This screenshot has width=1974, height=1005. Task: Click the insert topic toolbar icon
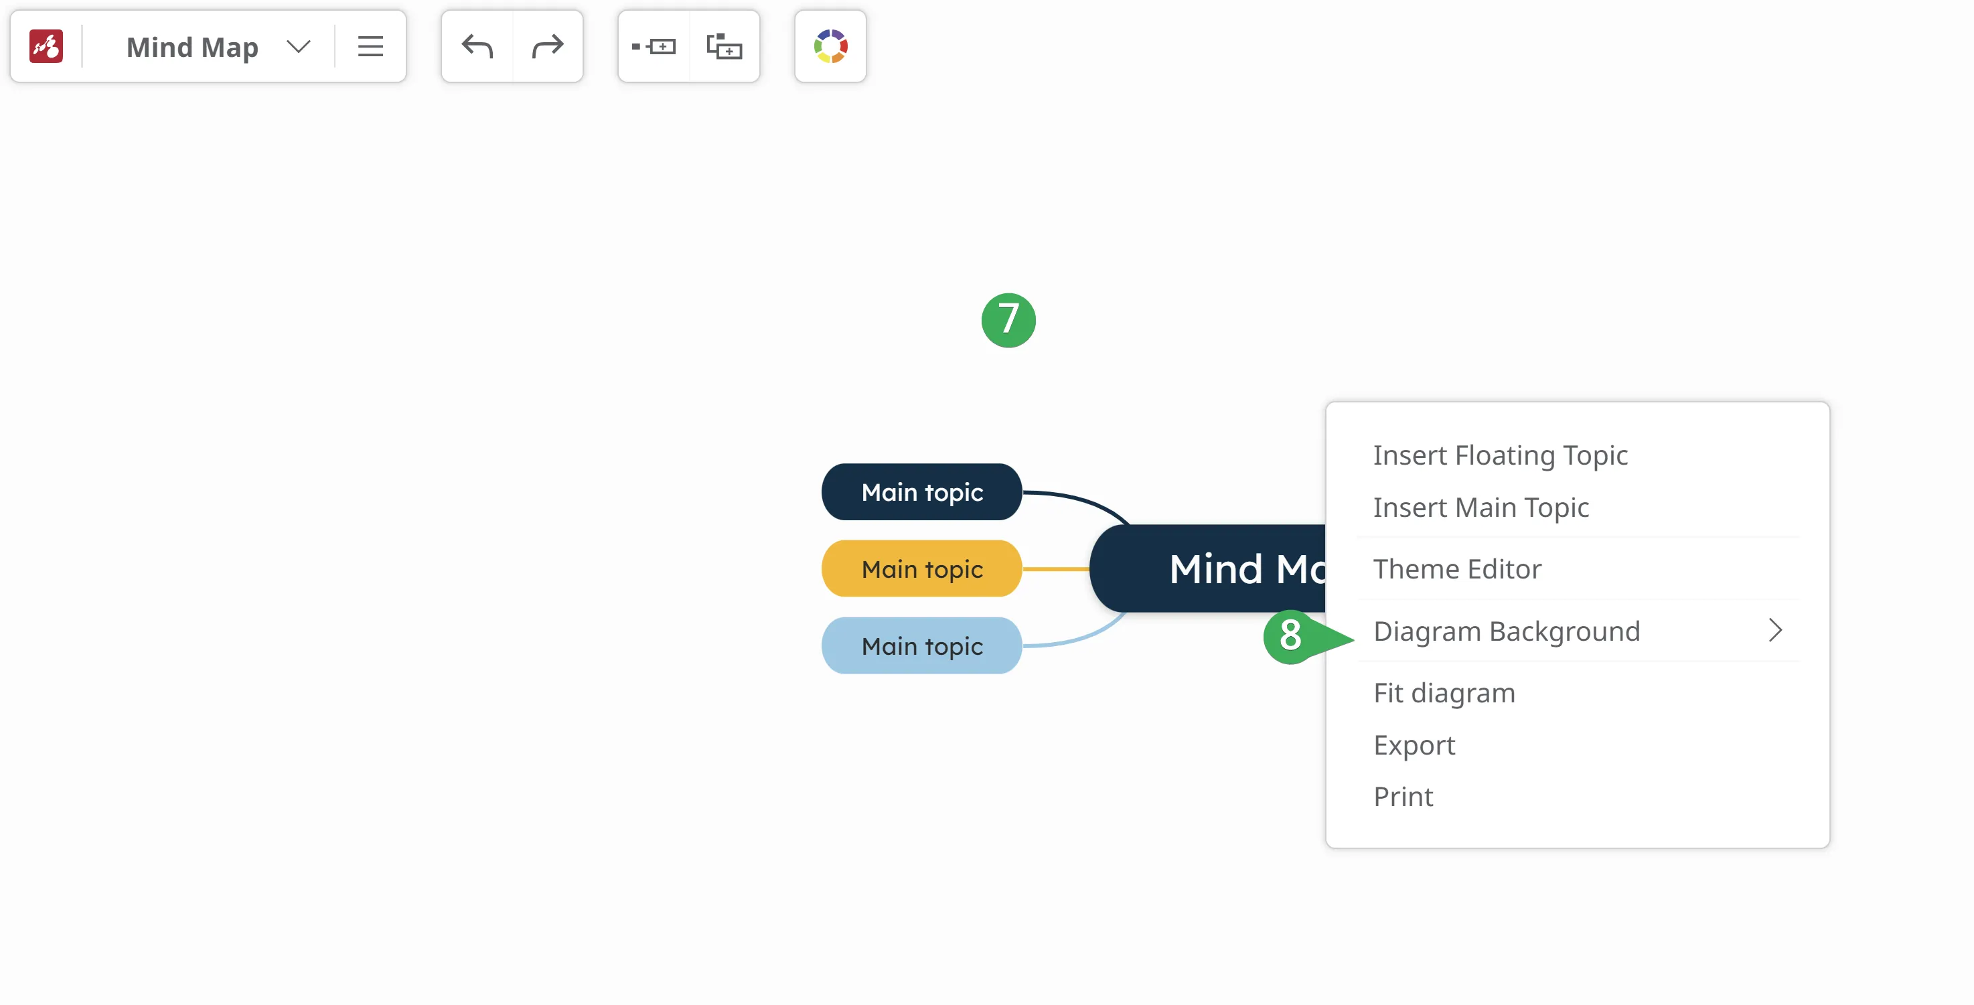pos(654,47)
